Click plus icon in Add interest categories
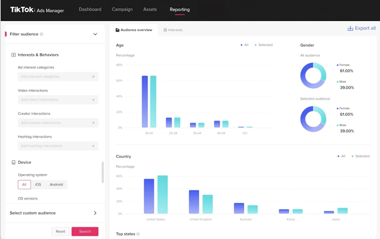 (x=93, y=76)
